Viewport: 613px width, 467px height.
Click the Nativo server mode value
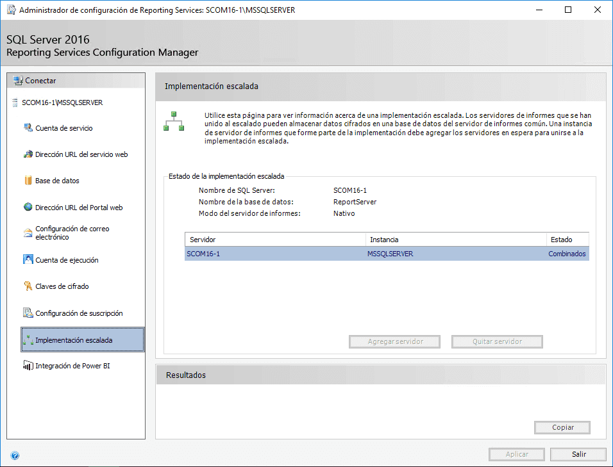[344, 213]
